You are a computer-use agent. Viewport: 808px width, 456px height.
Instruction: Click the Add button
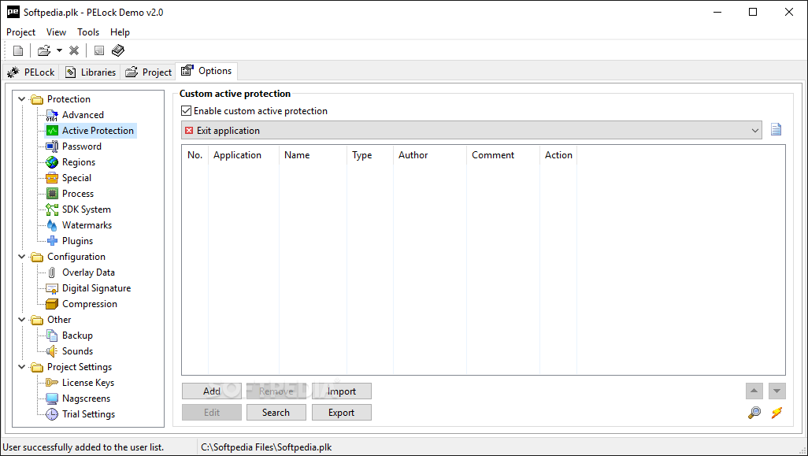pos(212,391)
